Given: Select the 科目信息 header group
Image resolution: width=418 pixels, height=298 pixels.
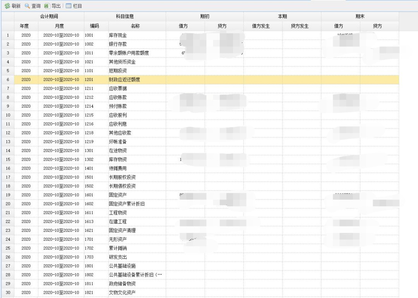Looking at the screenshot, I should point(125,17).
